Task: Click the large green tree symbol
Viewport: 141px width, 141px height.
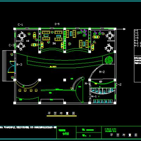Action: (109, 60)
